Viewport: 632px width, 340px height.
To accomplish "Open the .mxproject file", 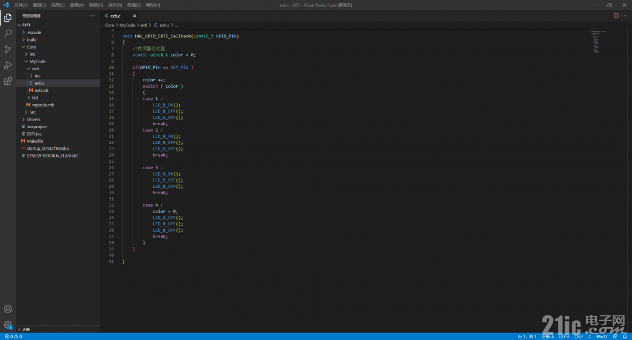I will click(58, 126).
